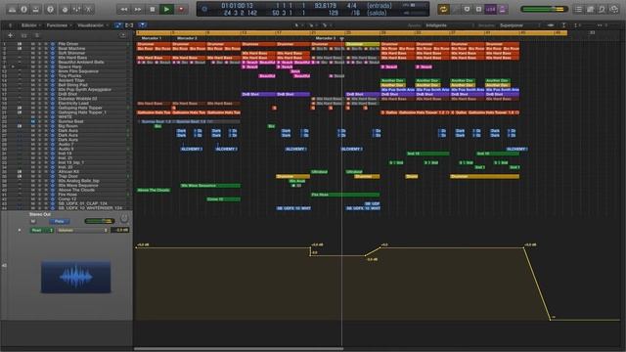Click the Rewind transport button
Viewport: 626px width, 352px height.
124,9
